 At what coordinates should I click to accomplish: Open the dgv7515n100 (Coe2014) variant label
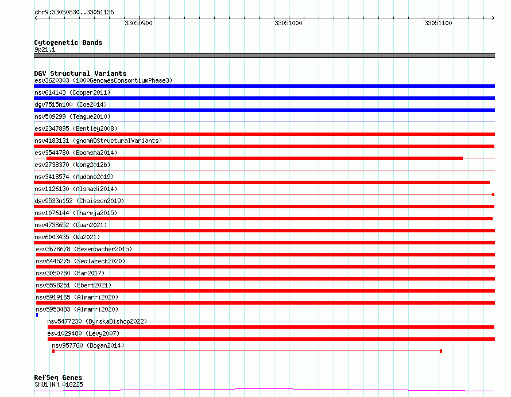[x=71, y=104]
